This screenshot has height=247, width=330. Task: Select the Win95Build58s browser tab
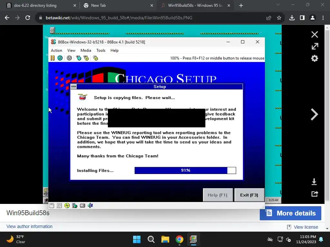195,5
